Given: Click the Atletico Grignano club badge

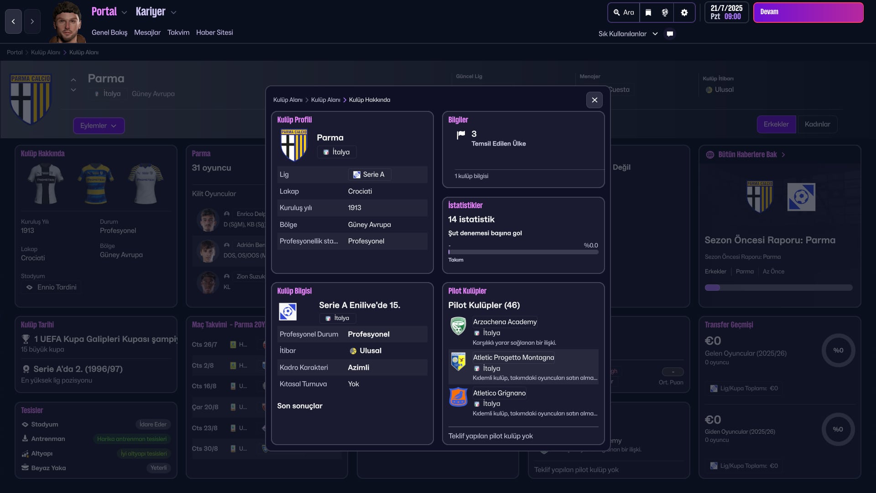Looking at the screenshot, I should click(458, 397).
